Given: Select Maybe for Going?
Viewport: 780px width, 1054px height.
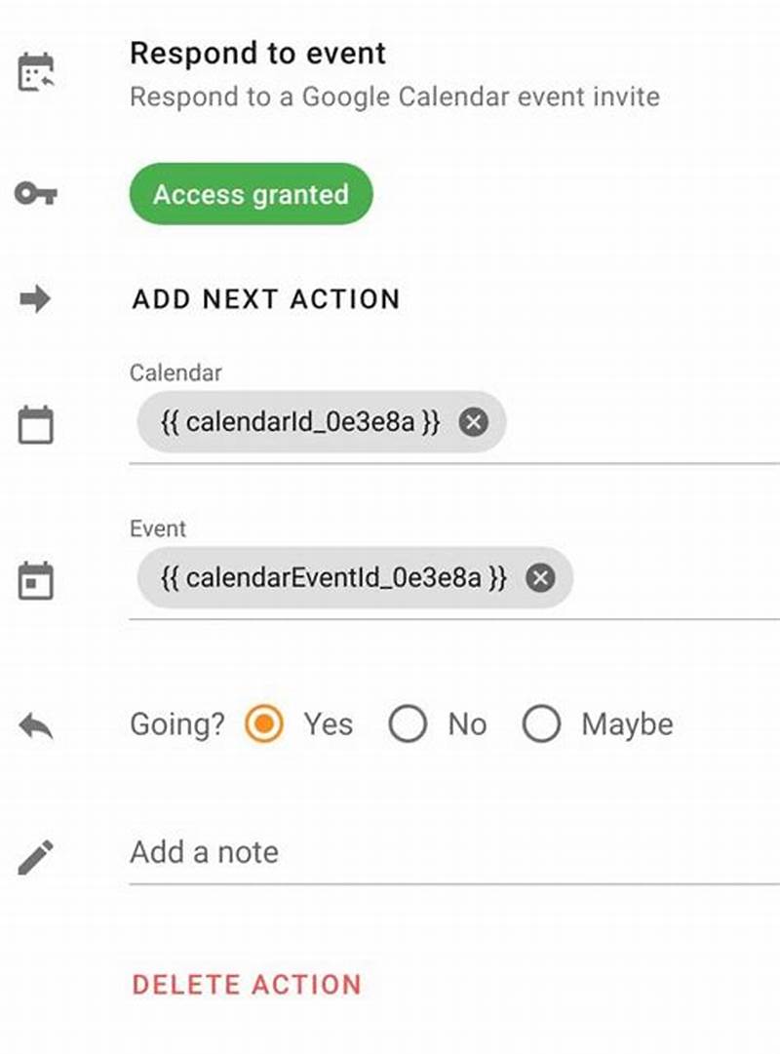Looking at the screenshot, I should (x=542, y=723).
